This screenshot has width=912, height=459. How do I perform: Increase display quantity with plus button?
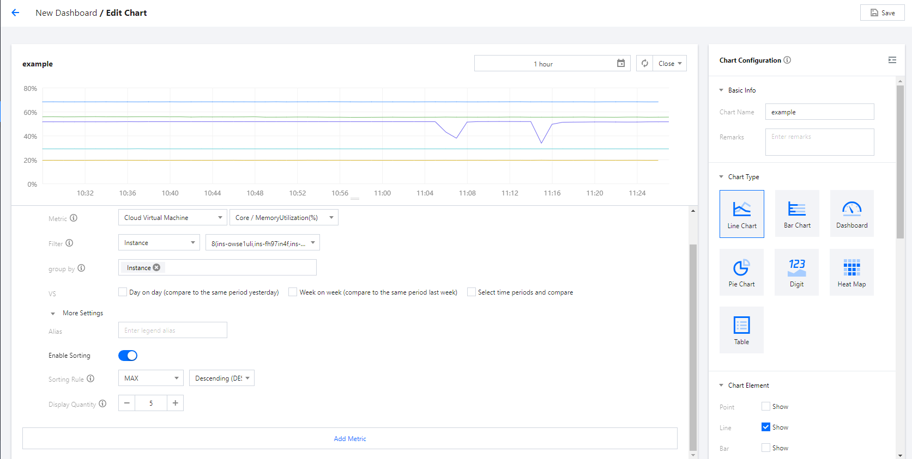click(175, 403)
